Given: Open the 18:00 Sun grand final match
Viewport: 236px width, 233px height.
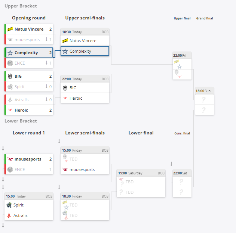Looking at the screenshot, I should point(205,91).
